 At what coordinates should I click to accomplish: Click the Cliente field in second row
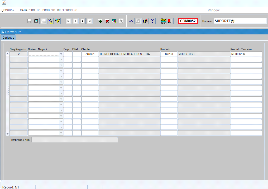pyautogui.click(x=90, y=60)
